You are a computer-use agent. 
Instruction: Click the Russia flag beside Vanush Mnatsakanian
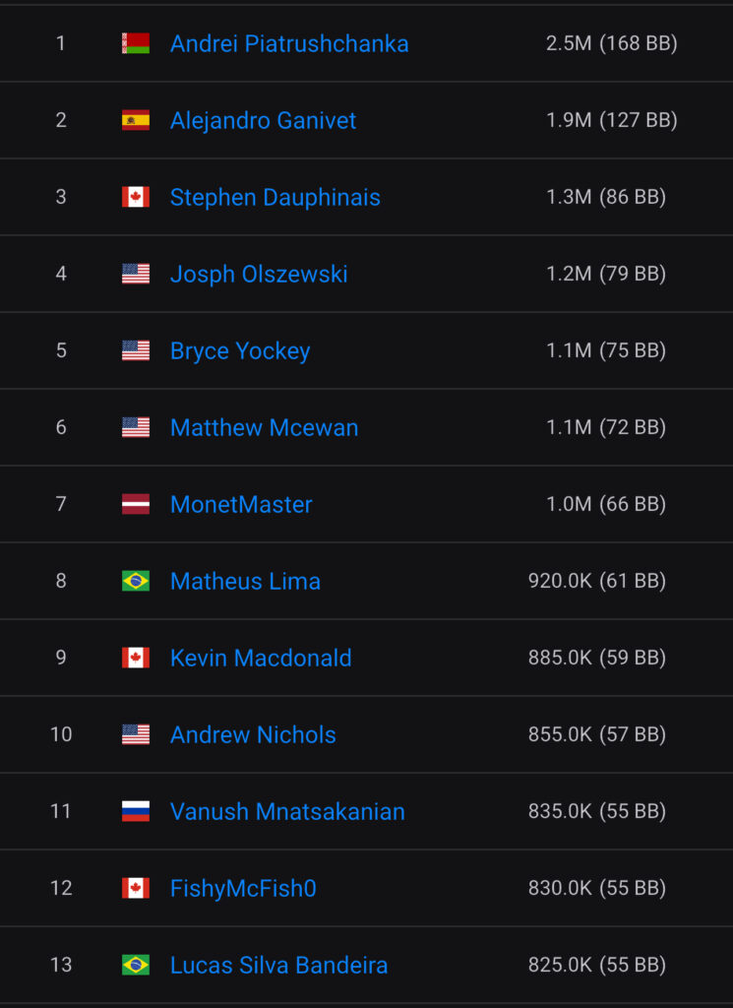click(136, 811)
